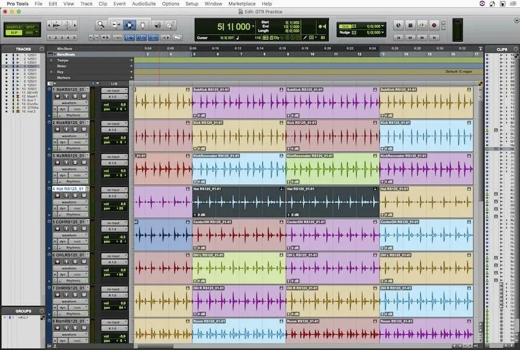Switch to Shuffle edit mode
This screenshot has width=520, height=350.
[13, 27]
